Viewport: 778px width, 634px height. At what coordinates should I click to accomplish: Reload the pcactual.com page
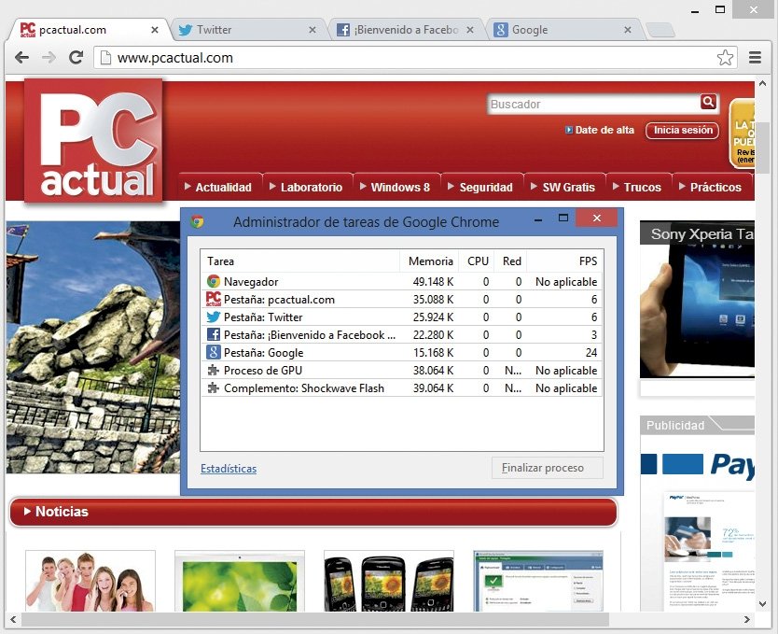pos(76,58)
